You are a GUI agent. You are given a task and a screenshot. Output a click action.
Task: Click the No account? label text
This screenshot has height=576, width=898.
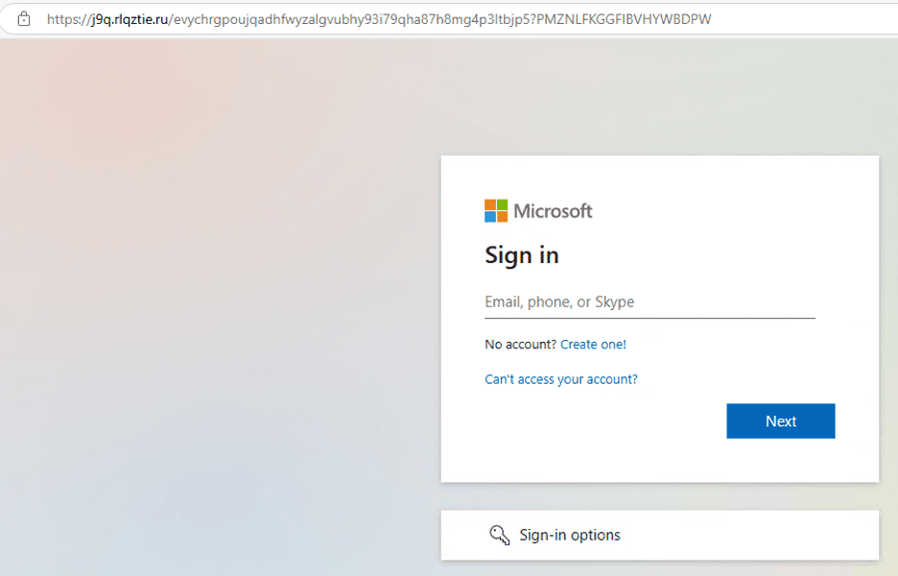[521, 345]
